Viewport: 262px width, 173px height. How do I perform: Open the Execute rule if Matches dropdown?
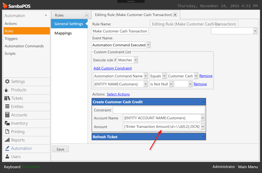click(136, 60)
